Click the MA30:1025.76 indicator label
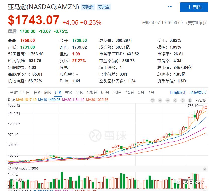This screenshot has height=191, width=211. (97, 100)
